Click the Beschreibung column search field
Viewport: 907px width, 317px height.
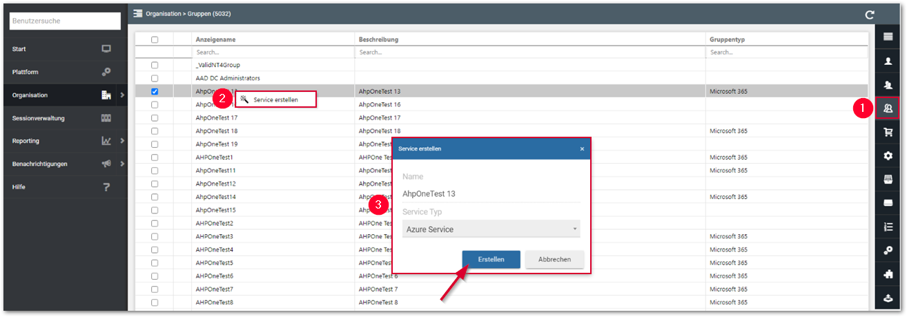pyautogui.click(x=529, y=52)
